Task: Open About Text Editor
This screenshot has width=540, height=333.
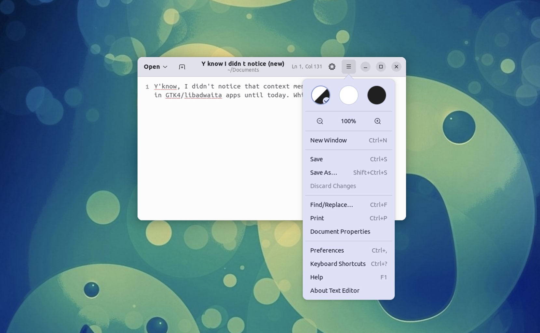Action: [334, 290]
